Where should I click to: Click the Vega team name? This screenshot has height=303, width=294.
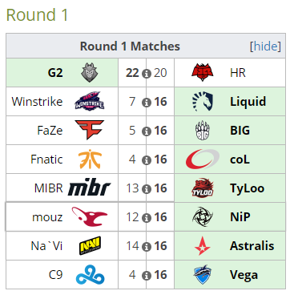click(x=244, y=275)
